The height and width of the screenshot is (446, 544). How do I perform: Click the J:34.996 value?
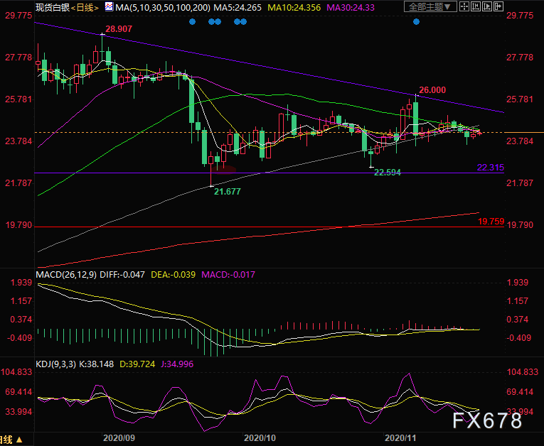[177, 364]
